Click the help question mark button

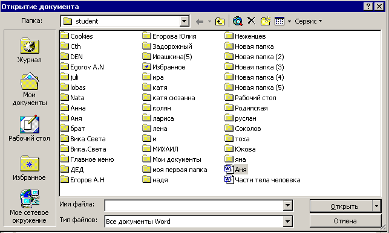click(368, 7)
